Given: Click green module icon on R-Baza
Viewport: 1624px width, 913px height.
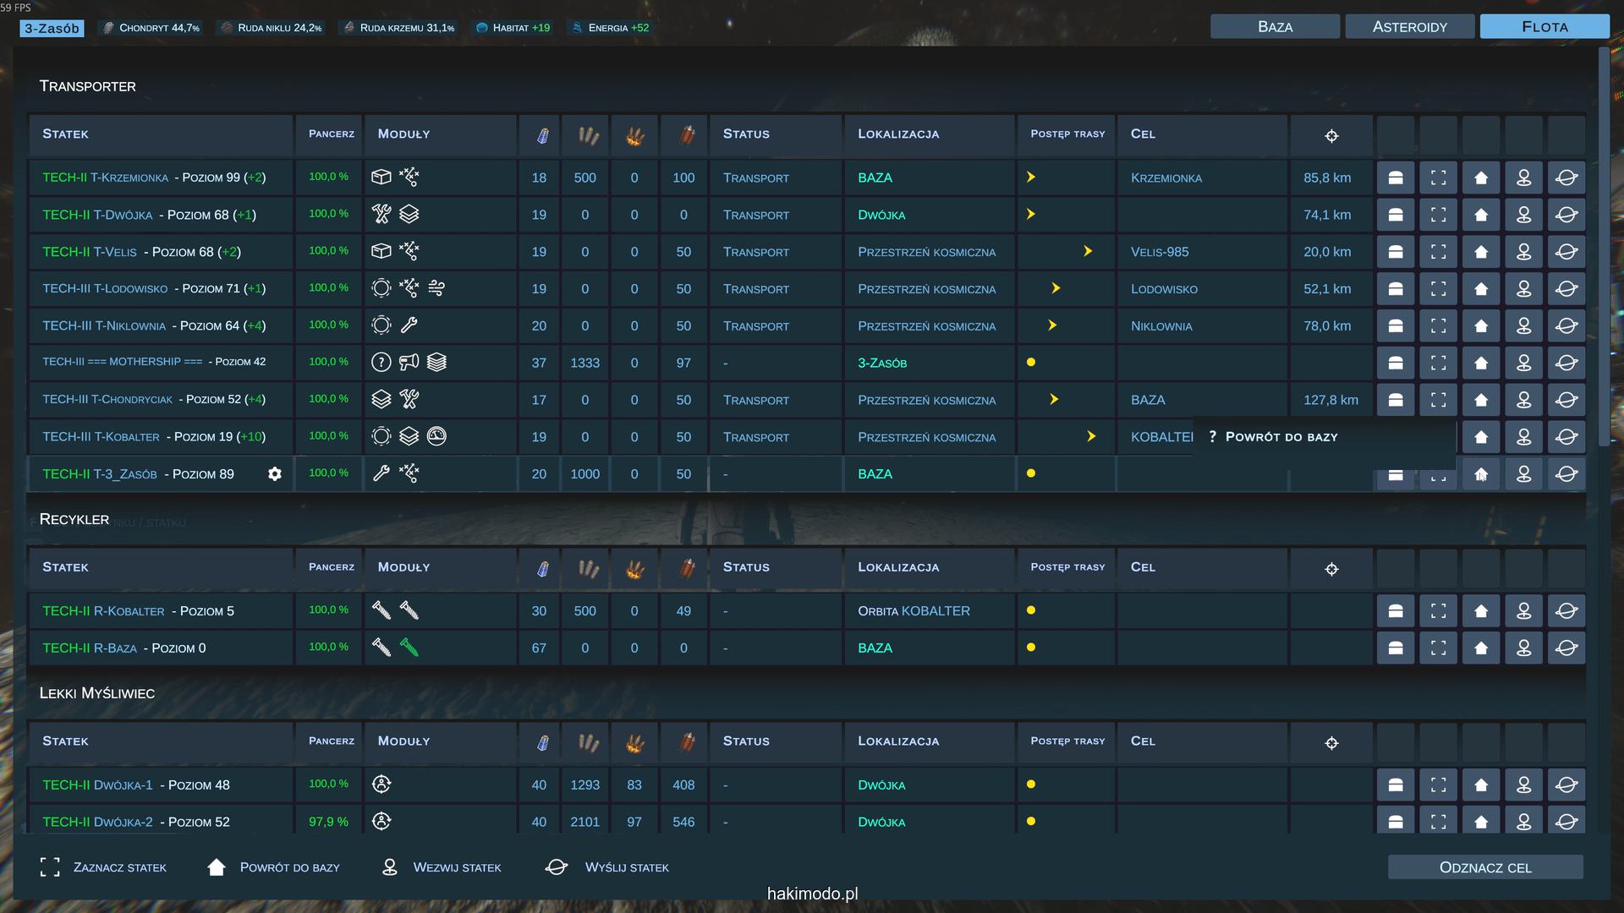Looking at the screenshot, I should point(409,648).
